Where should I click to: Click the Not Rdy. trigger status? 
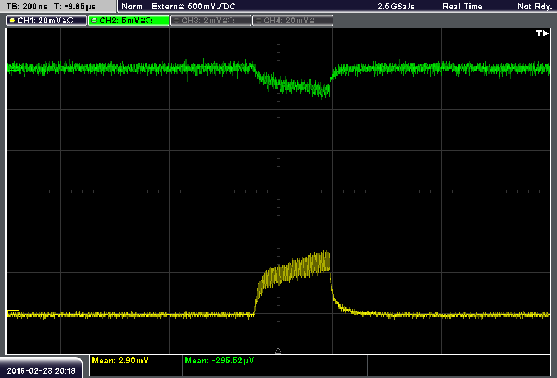(535, 7)
